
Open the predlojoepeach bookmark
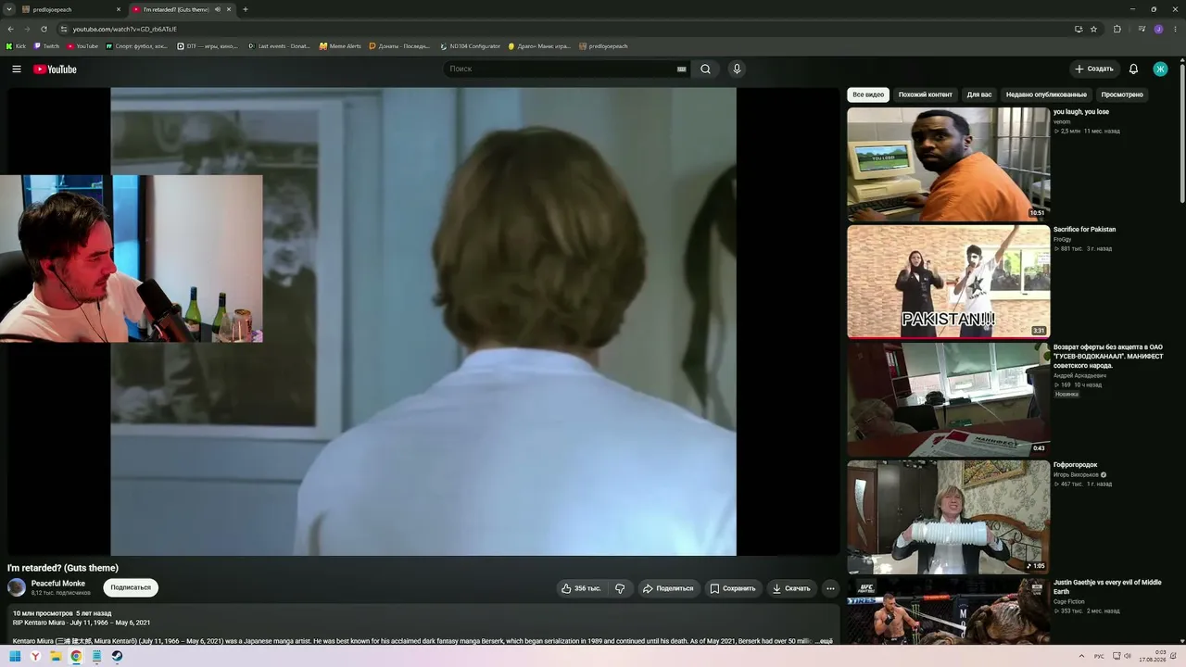[x=603, y=46]
